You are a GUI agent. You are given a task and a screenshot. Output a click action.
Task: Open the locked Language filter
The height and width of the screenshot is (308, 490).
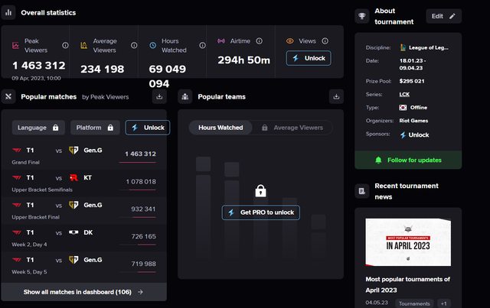38,128
